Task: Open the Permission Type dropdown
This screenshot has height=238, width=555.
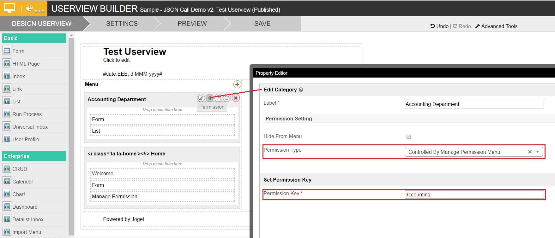Action: pos(474,152)
